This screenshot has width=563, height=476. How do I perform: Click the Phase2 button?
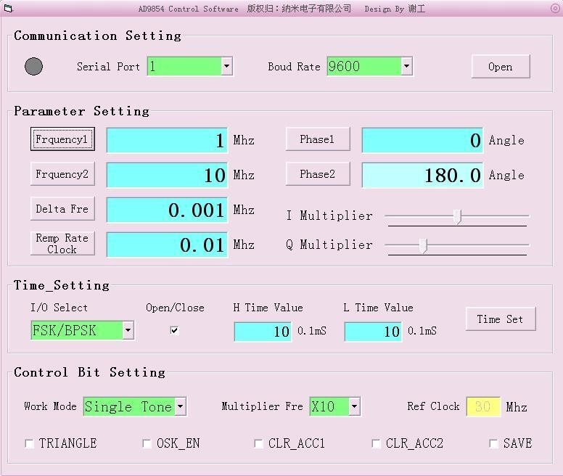coord(318,173)
